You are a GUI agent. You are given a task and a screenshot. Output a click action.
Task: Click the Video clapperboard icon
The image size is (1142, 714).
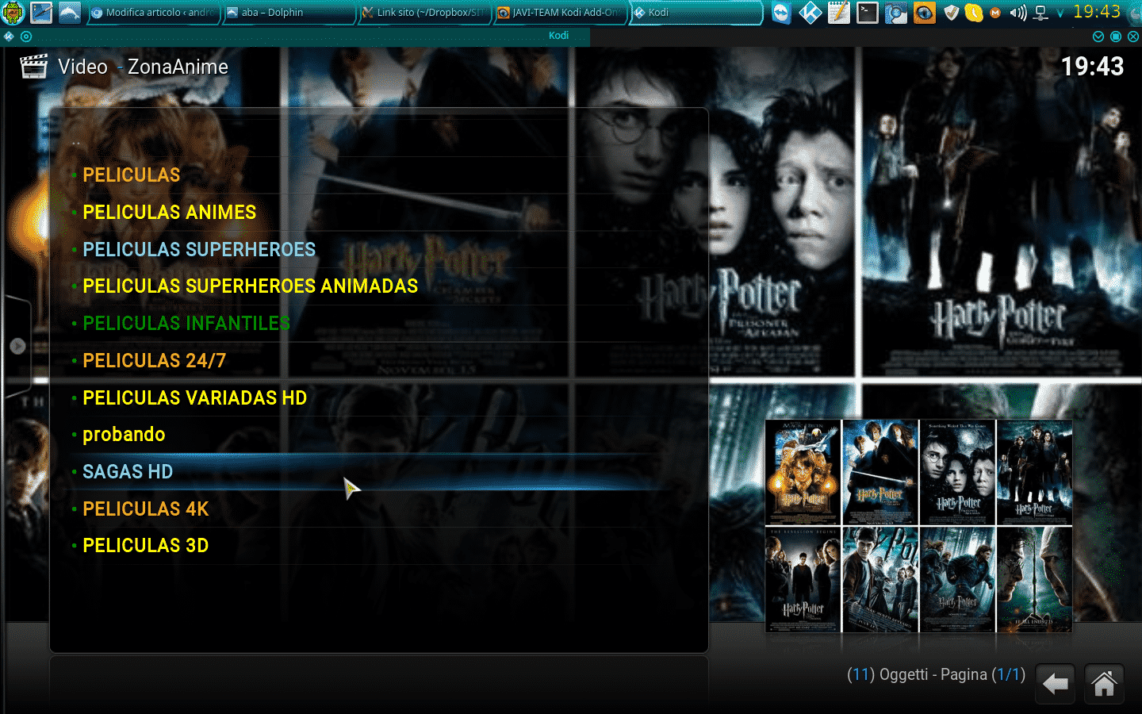click(x=33, y=67)
